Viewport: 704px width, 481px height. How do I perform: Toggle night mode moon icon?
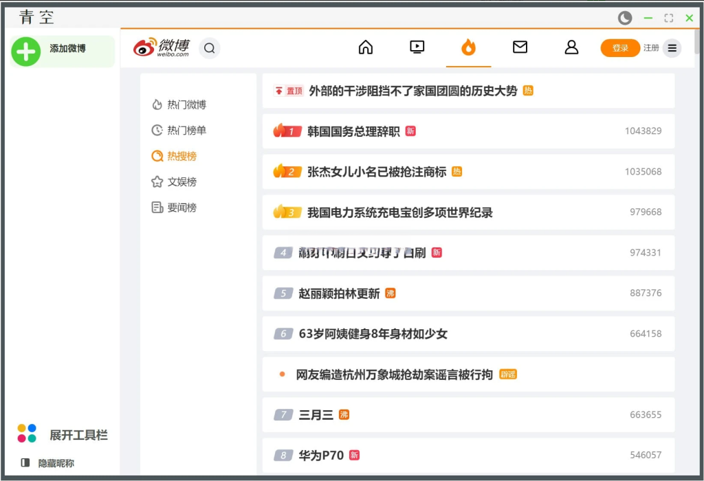624,18
